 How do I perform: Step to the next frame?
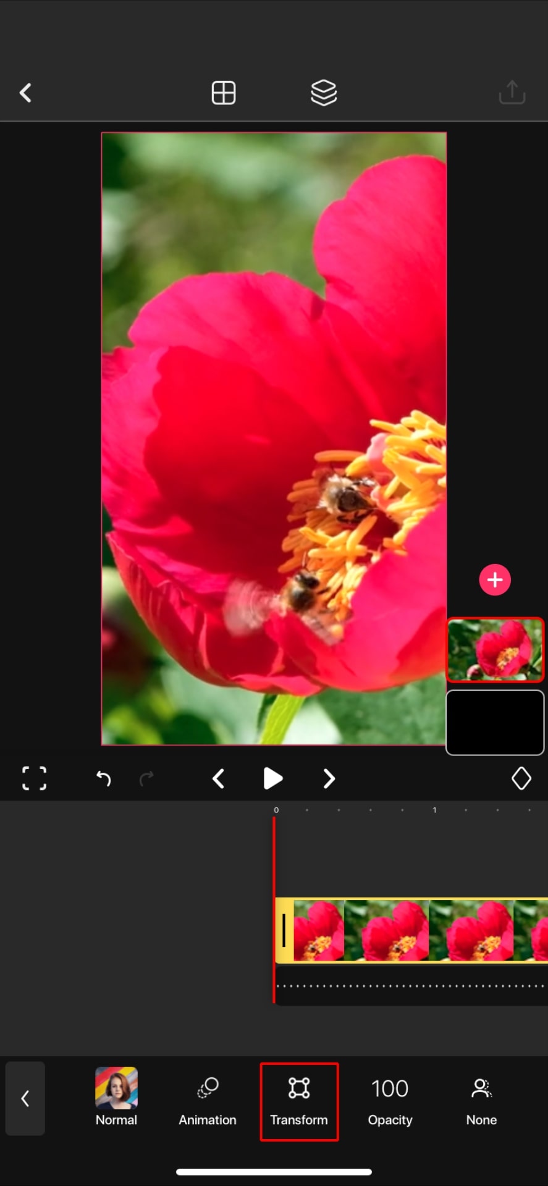tap(329, 778)
